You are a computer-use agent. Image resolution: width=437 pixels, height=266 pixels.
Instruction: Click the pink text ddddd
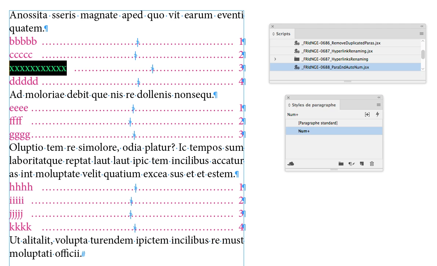tap(24, 81)
